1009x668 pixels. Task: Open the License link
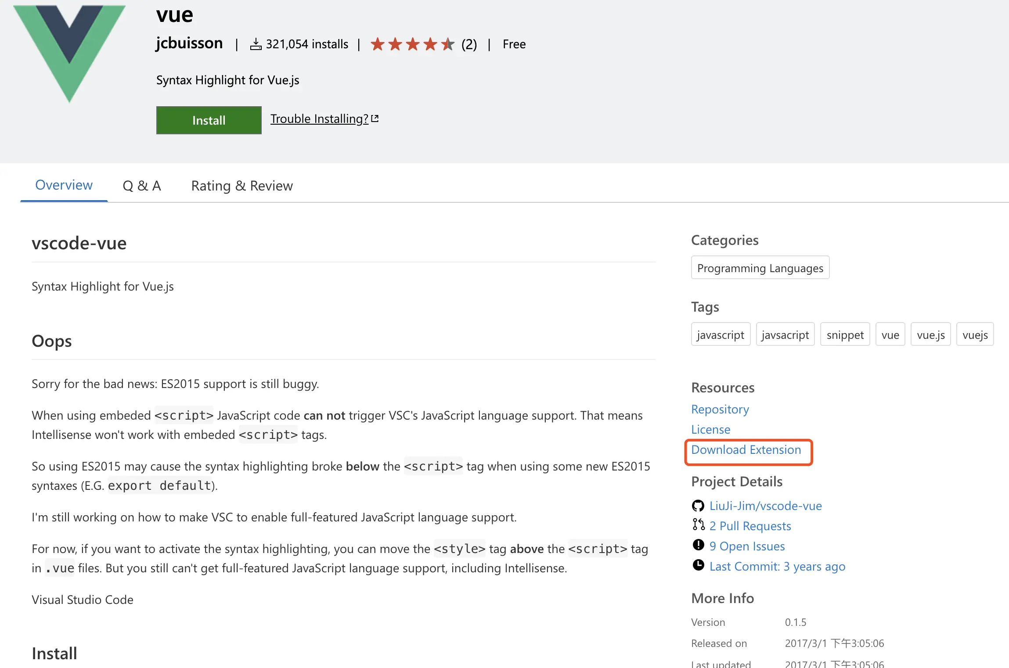710,429
